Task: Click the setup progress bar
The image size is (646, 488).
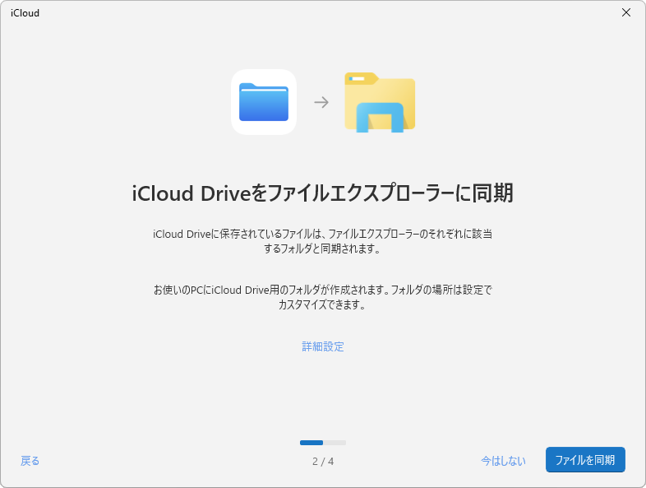Action: click(323, 443)
